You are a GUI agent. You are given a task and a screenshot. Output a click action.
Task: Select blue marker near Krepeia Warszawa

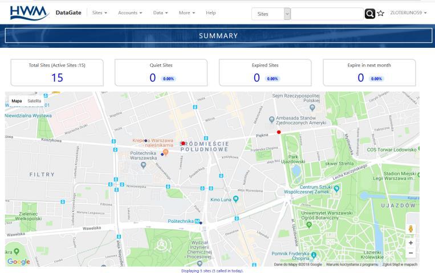146,141
